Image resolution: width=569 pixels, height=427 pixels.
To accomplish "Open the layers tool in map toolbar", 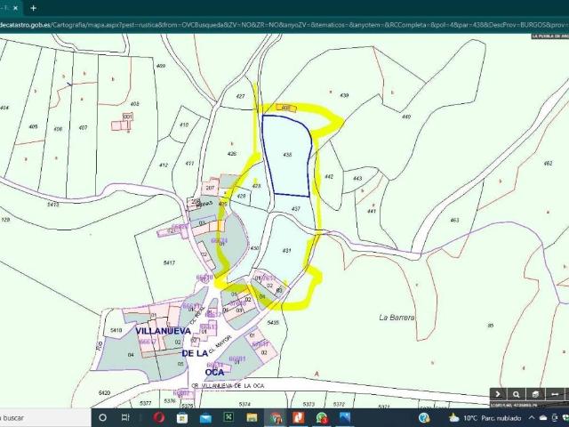I will click(535, 394).
